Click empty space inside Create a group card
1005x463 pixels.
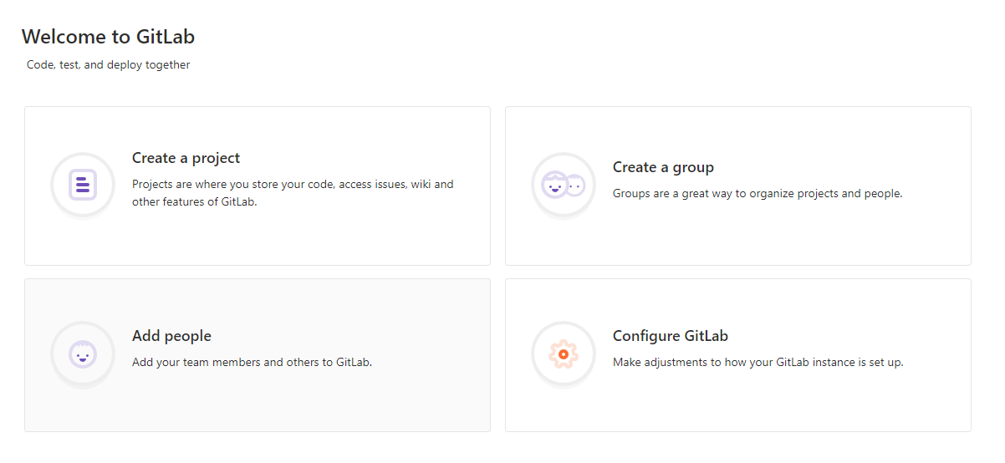pos(794,238)
